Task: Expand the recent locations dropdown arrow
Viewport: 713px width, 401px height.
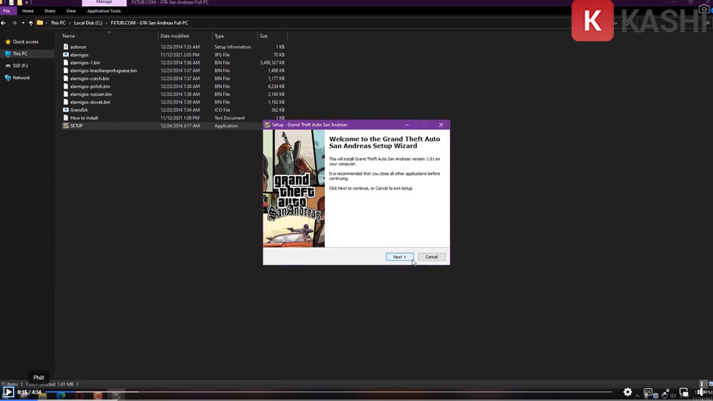Action: click(23, 23)
